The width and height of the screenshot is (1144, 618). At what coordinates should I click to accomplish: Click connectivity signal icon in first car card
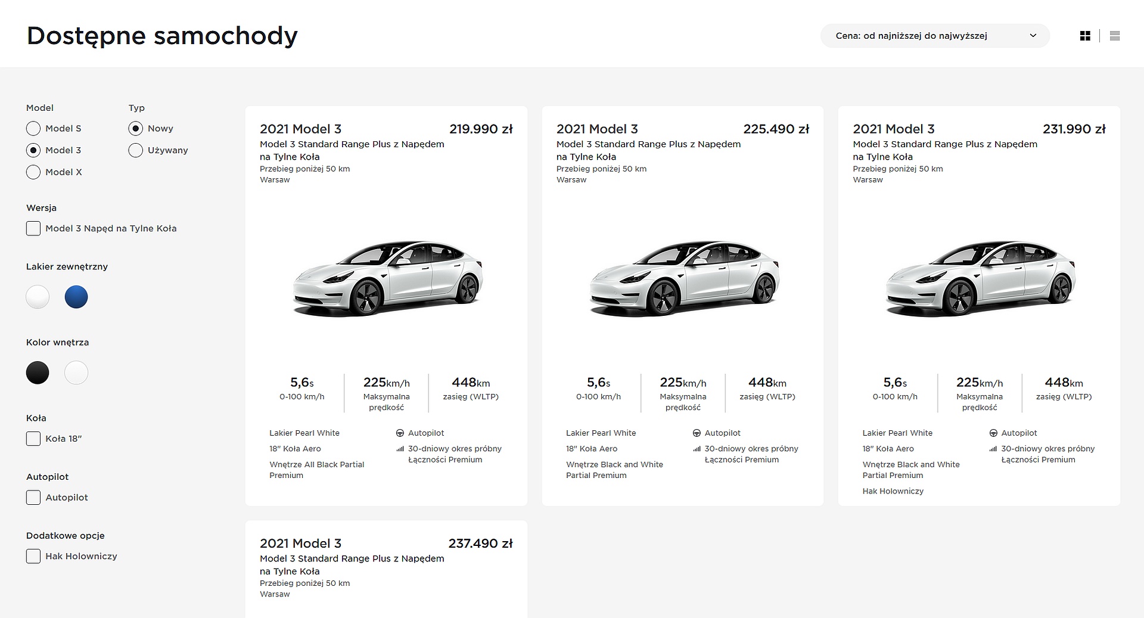click(400, 449)
